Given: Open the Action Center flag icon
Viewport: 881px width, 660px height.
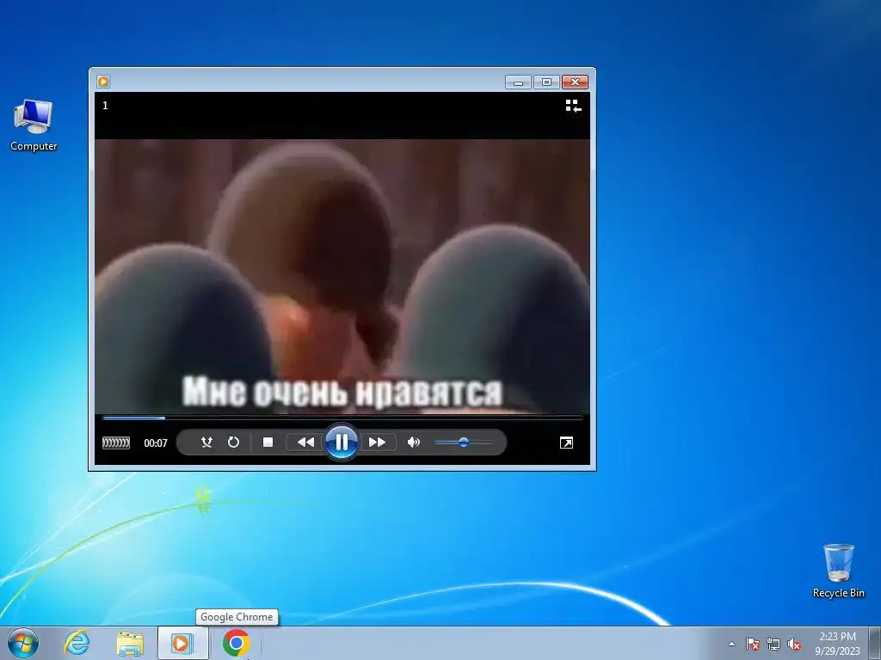Looking at the screenshot, I should [x=752, y=644].
